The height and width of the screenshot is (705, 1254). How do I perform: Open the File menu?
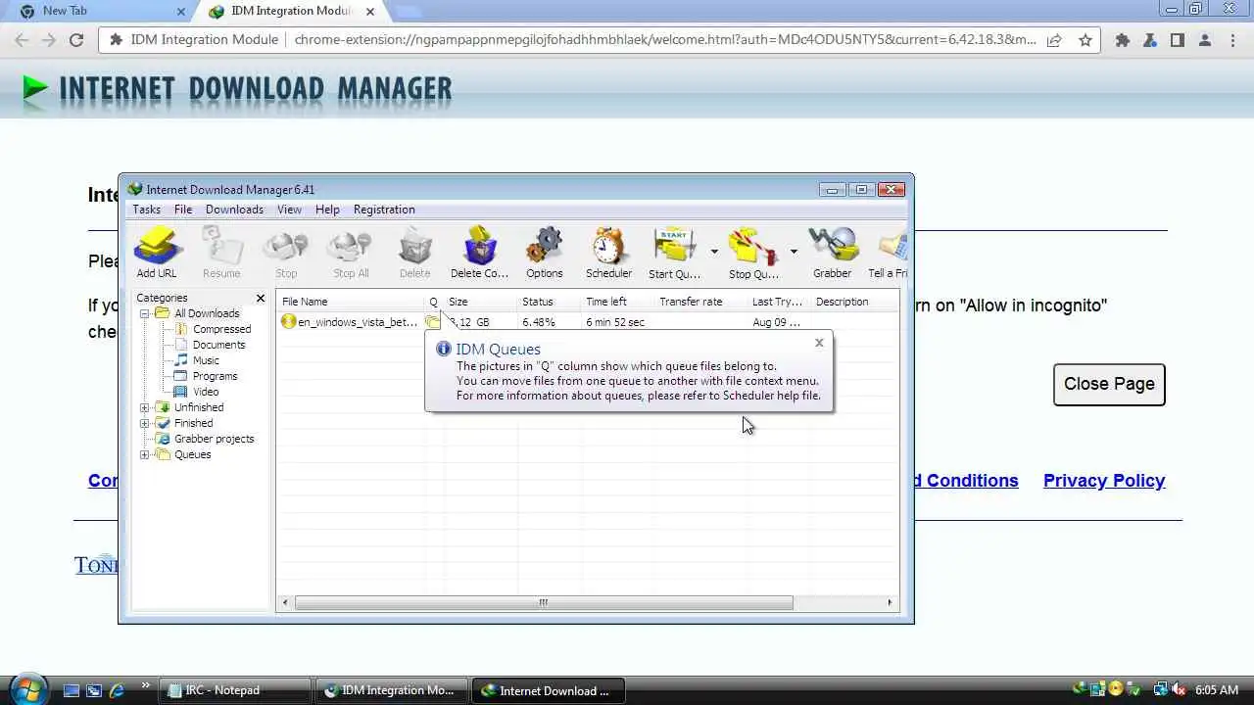183,210
